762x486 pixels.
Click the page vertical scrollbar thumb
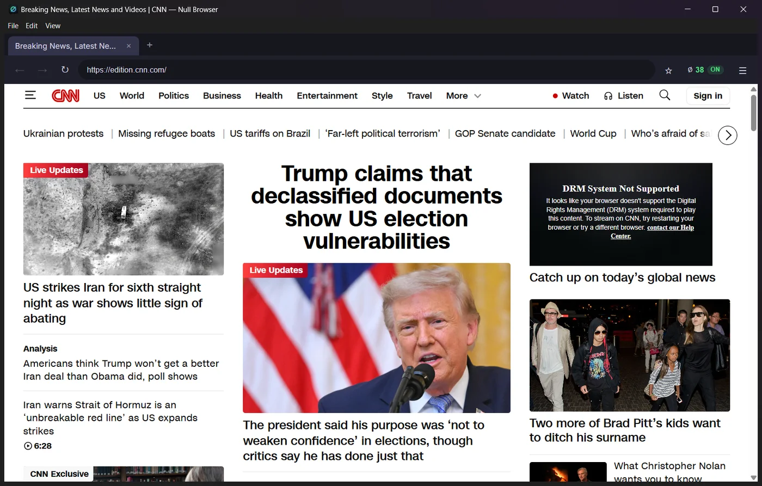point(754,113)
